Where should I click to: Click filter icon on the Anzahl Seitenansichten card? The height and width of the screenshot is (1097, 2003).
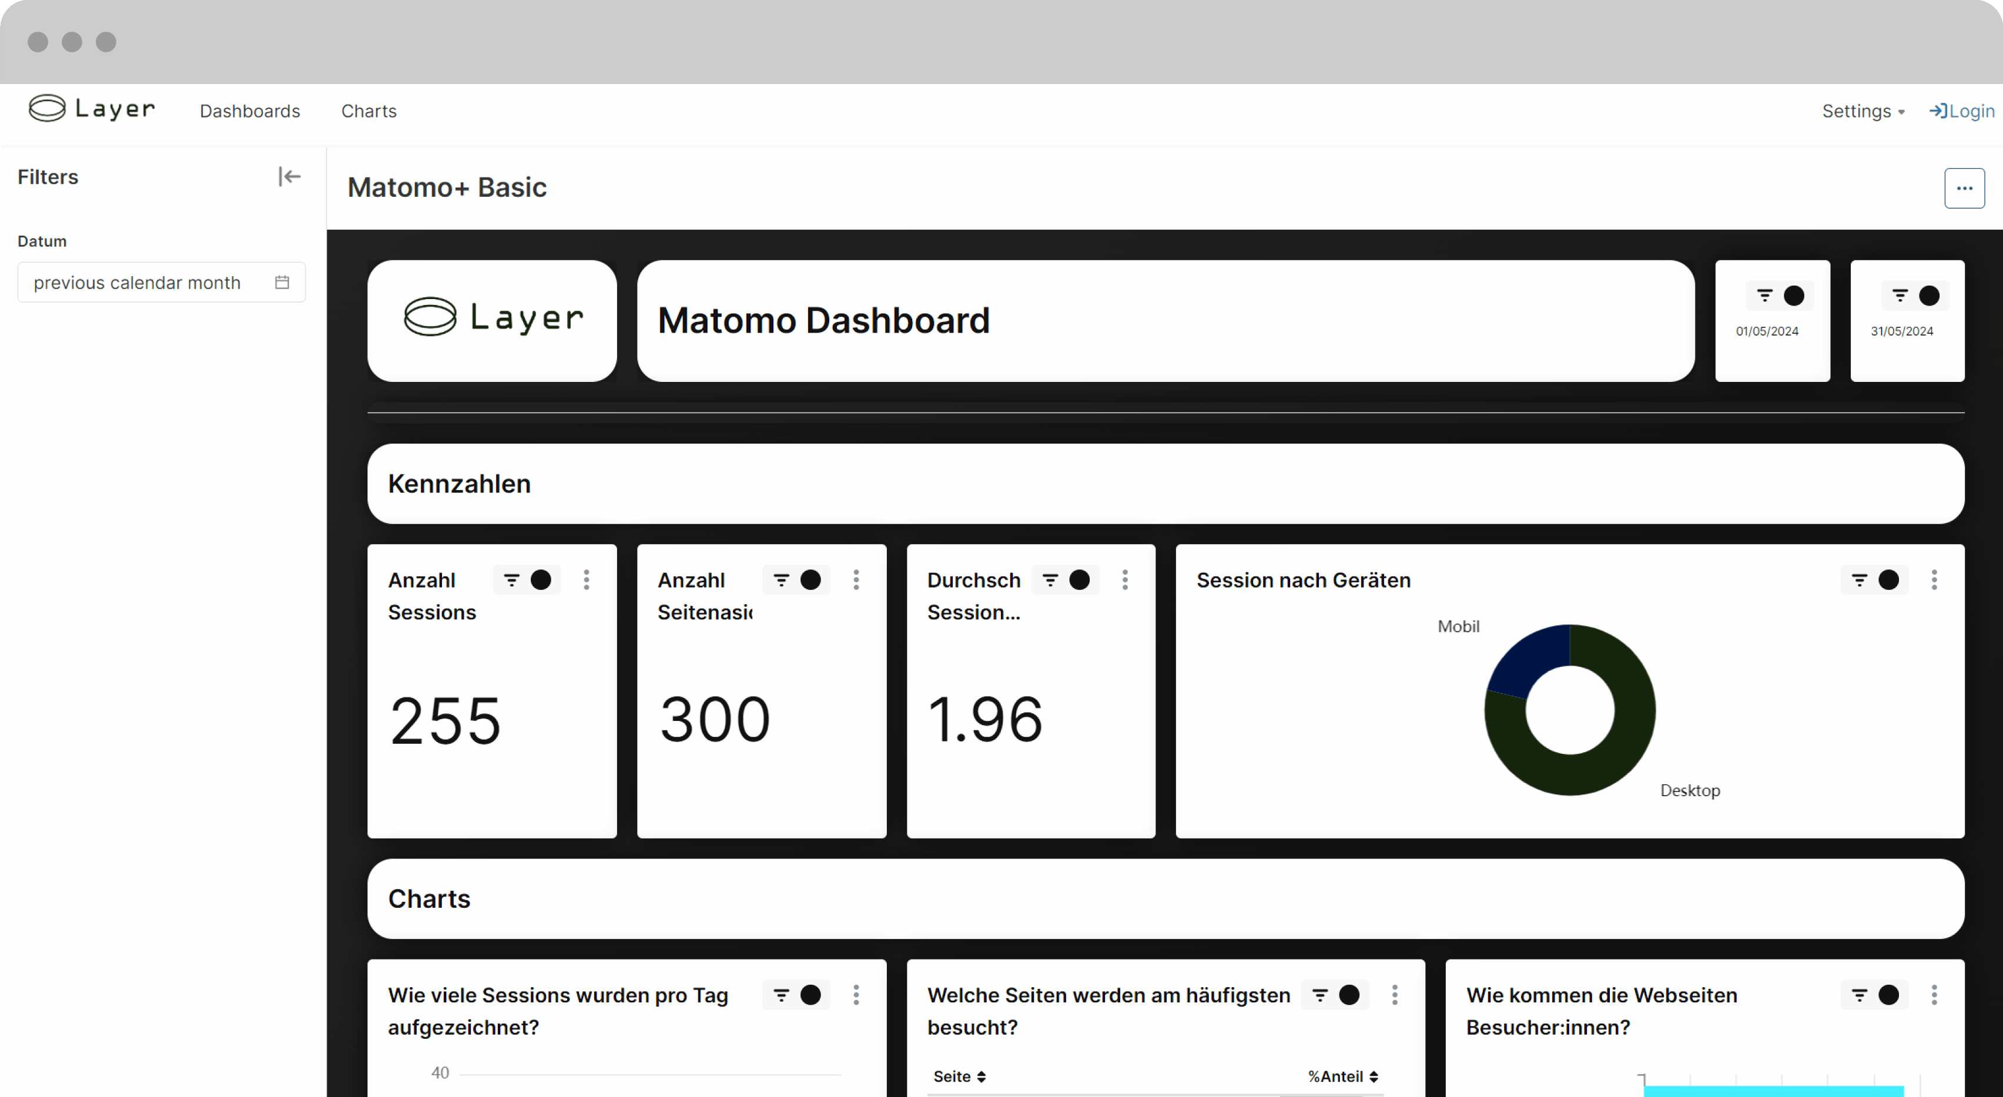pos(782,580)
